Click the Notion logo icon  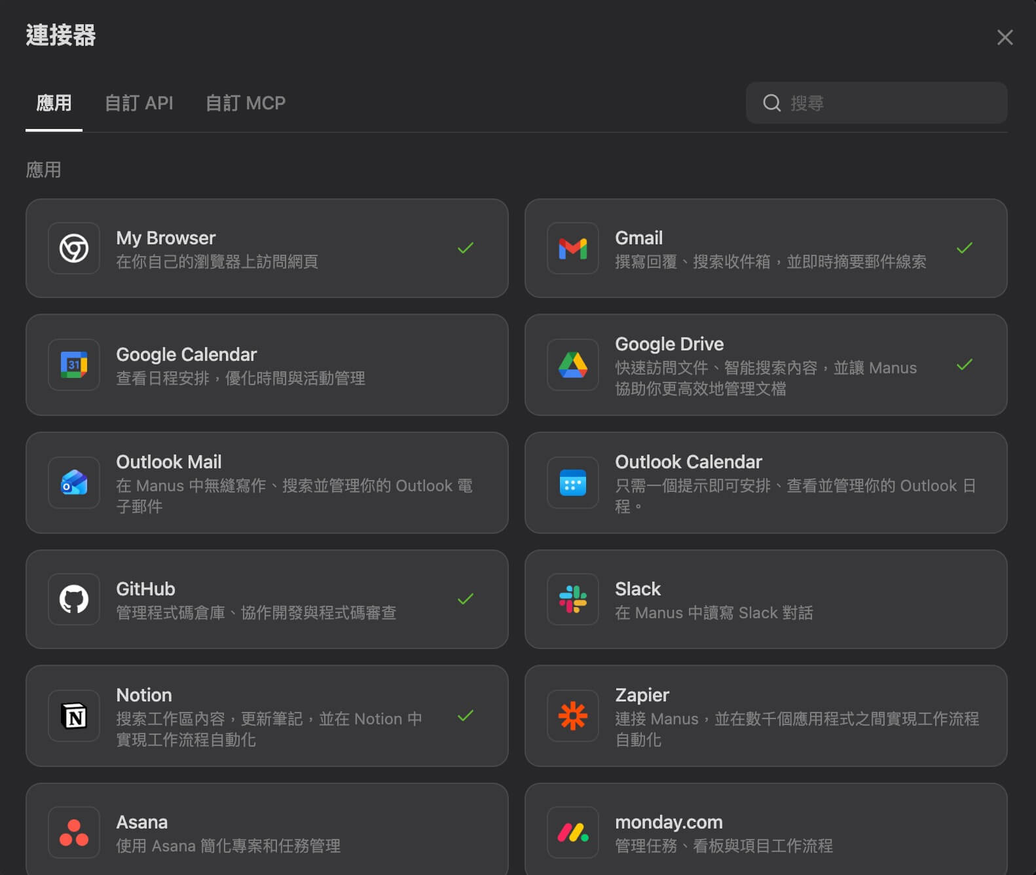pyautogui.click(x=74, y=716)
